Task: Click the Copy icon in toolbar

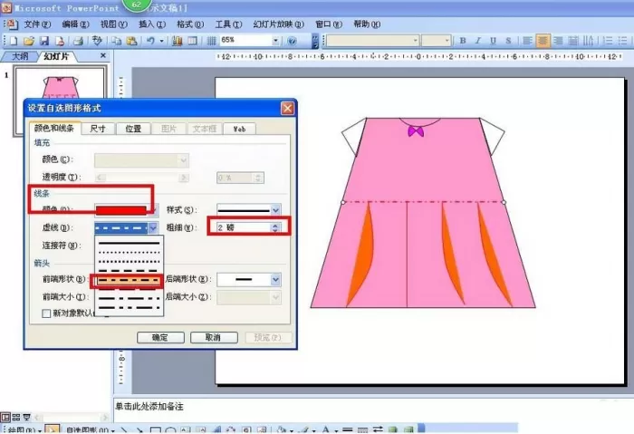Action: coord(117,41)
